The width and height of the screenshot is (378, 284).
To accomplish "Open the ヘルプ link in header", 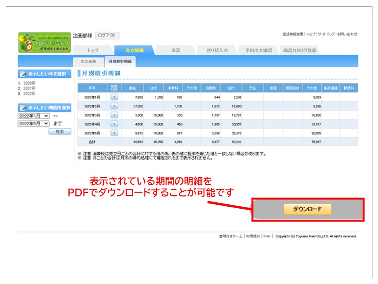I will tap(311, 34).
